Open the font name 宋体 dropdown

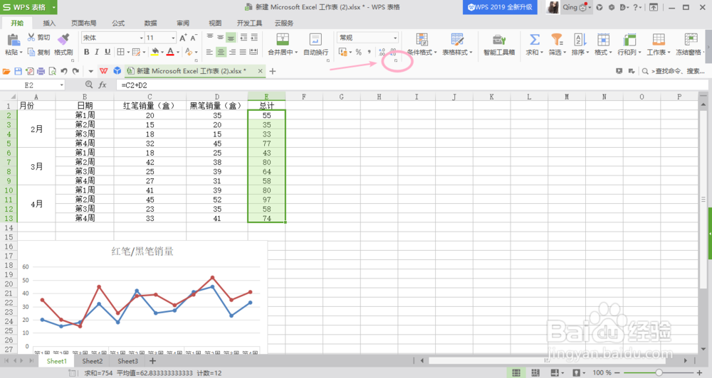141,38
